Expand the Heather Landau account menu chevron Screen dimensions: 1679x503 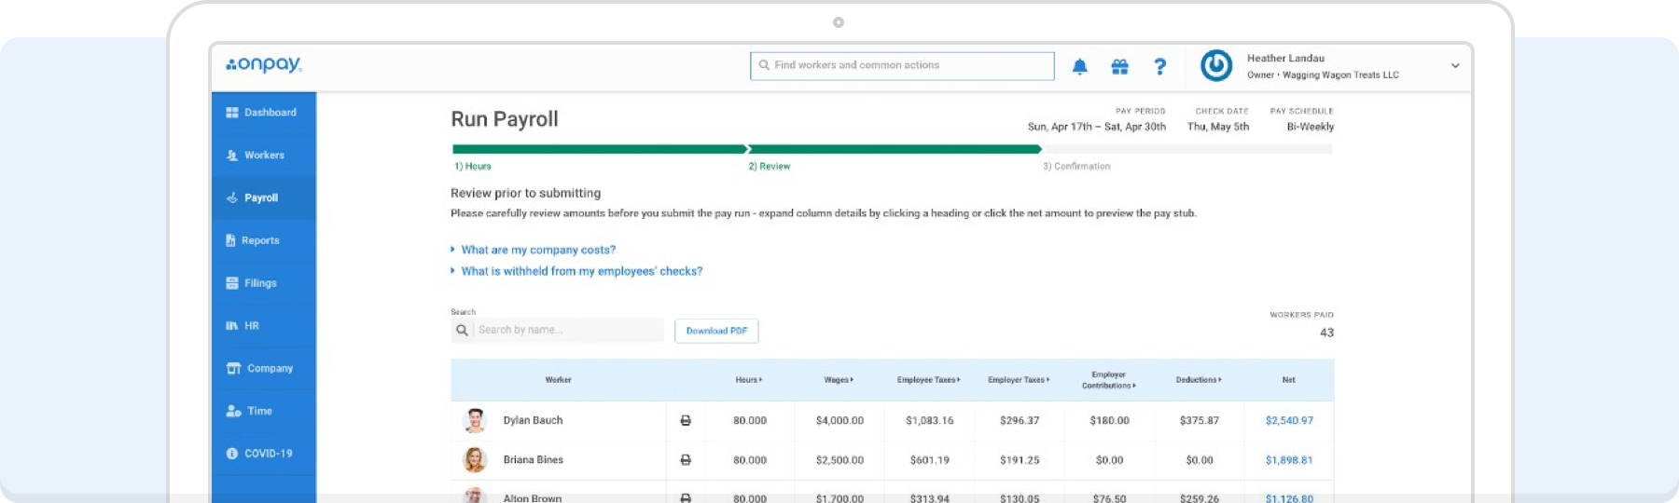click(x=1455, y=66)
